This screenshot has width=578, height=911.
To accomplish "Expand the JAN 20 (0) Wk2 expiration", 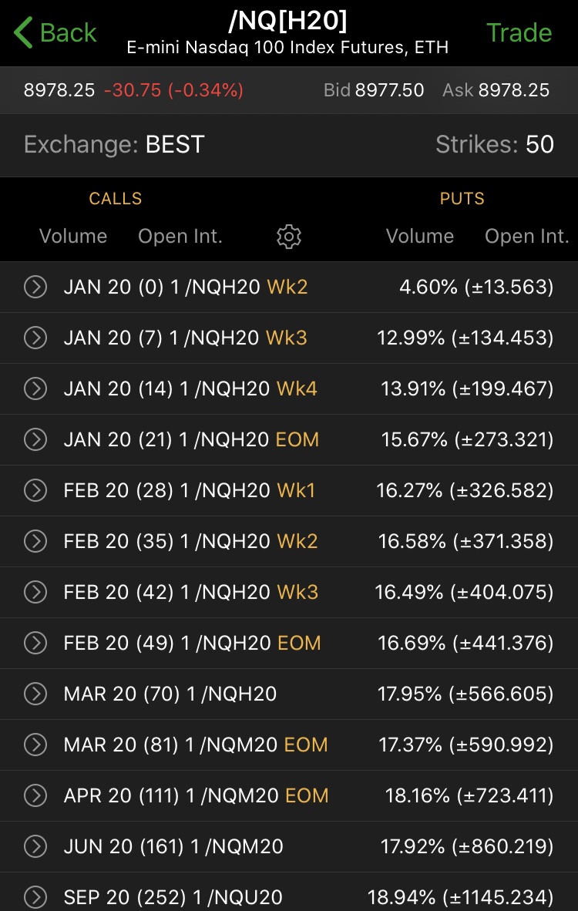I will click(x=35, y=287).
